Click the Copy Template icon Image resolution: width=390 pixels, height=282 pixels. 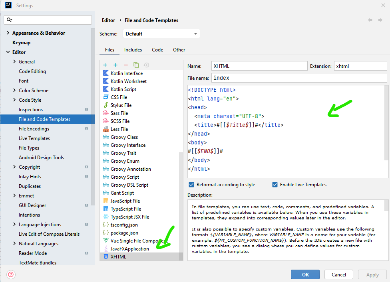tap(136, 65)
